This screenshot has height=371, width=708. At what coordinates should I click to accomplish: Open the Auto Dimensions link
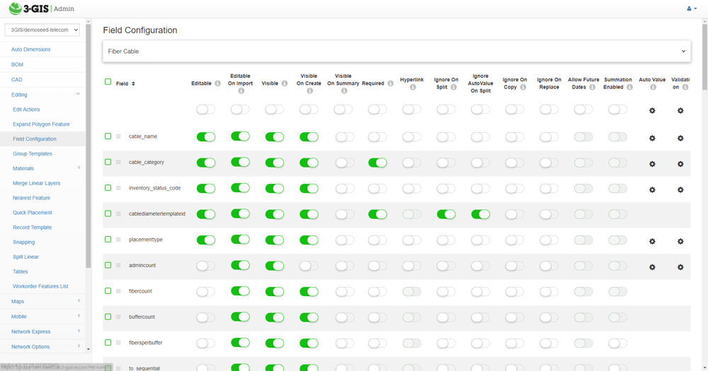click(30, 49)
